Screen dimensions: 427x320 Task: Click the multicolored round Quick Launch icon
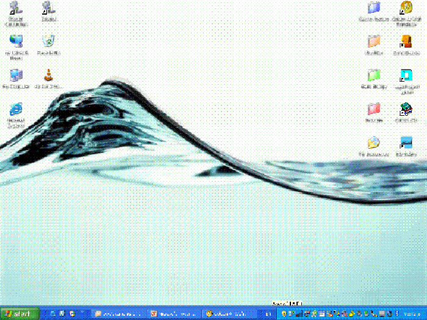tap(72, 314)
